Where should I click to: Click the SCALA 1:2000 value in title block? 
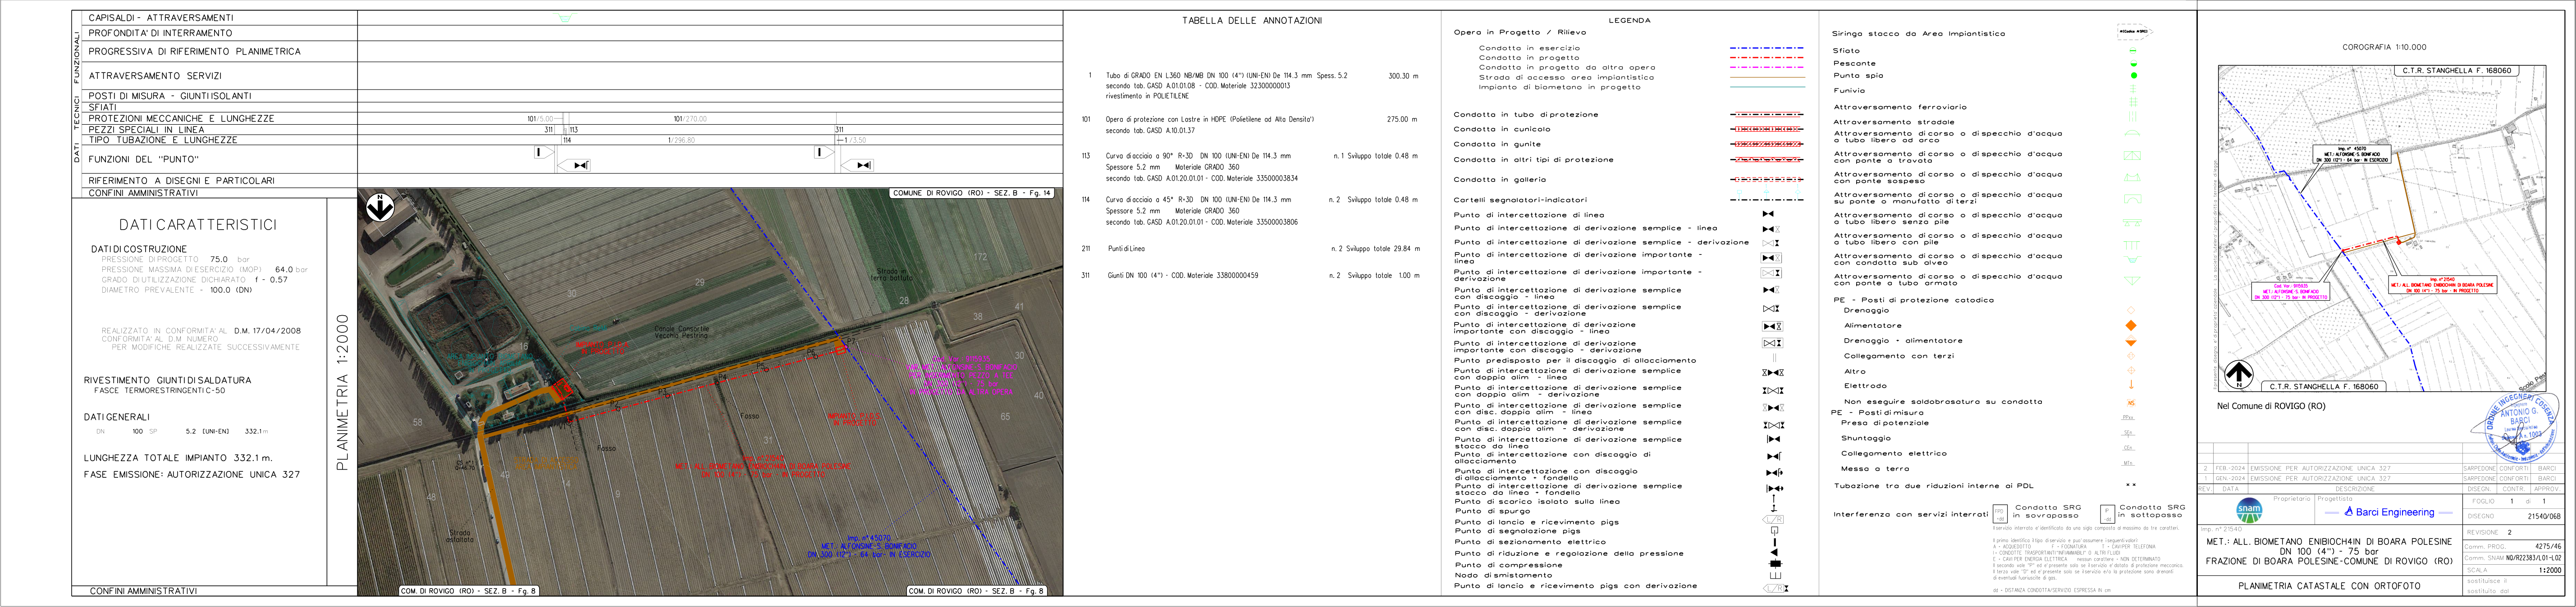2549,570
